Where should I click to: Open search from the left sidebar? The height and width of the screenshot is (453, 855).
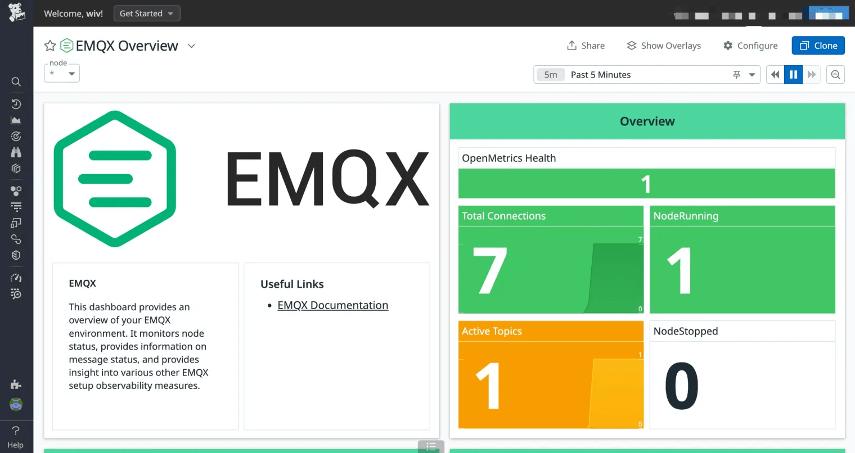click(16, 81)
